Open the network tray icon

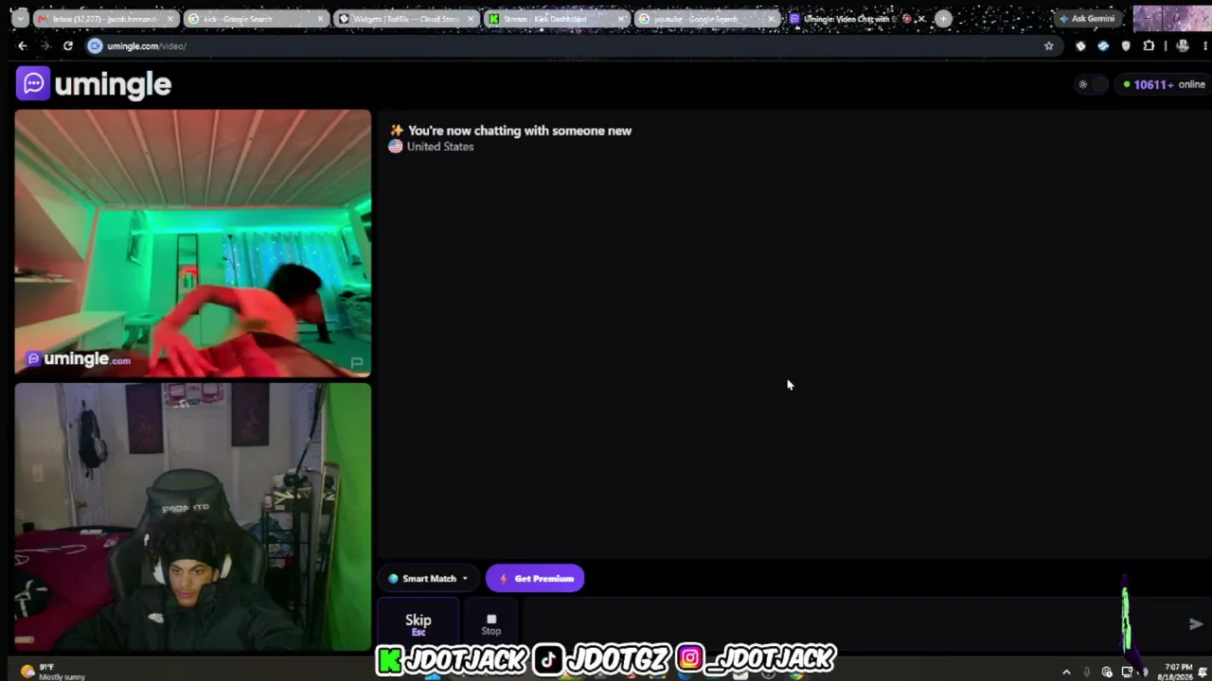(x=1127, y=672)
